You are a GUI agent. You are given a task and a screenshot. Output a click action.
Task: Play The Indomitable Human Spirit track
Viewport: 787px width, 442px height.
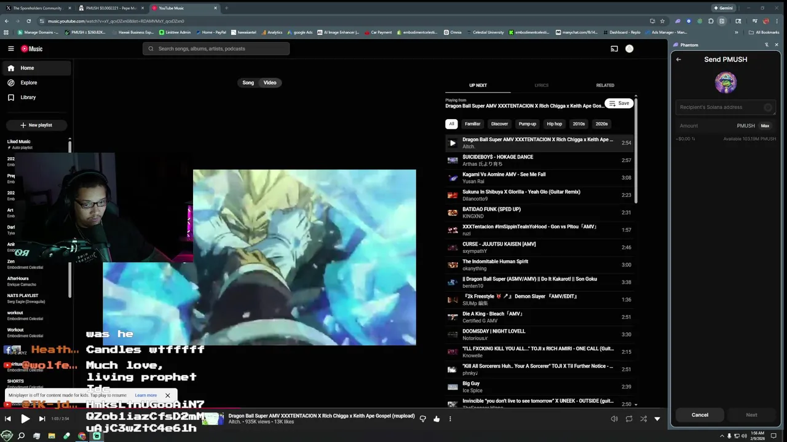[x=539, y=265]
